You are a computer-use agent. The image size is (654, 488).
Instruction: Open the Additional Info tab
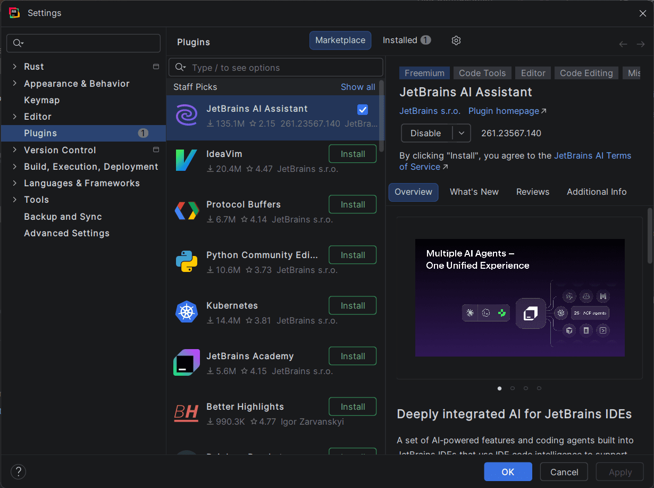point(597,192)
